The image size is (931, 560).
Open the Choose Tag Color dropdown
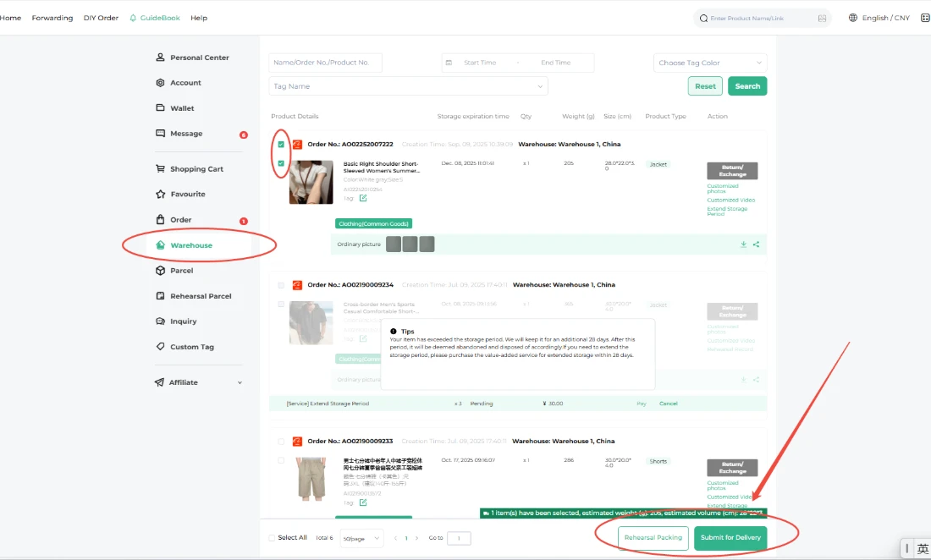pyautogui.click(x=709, y=63)
